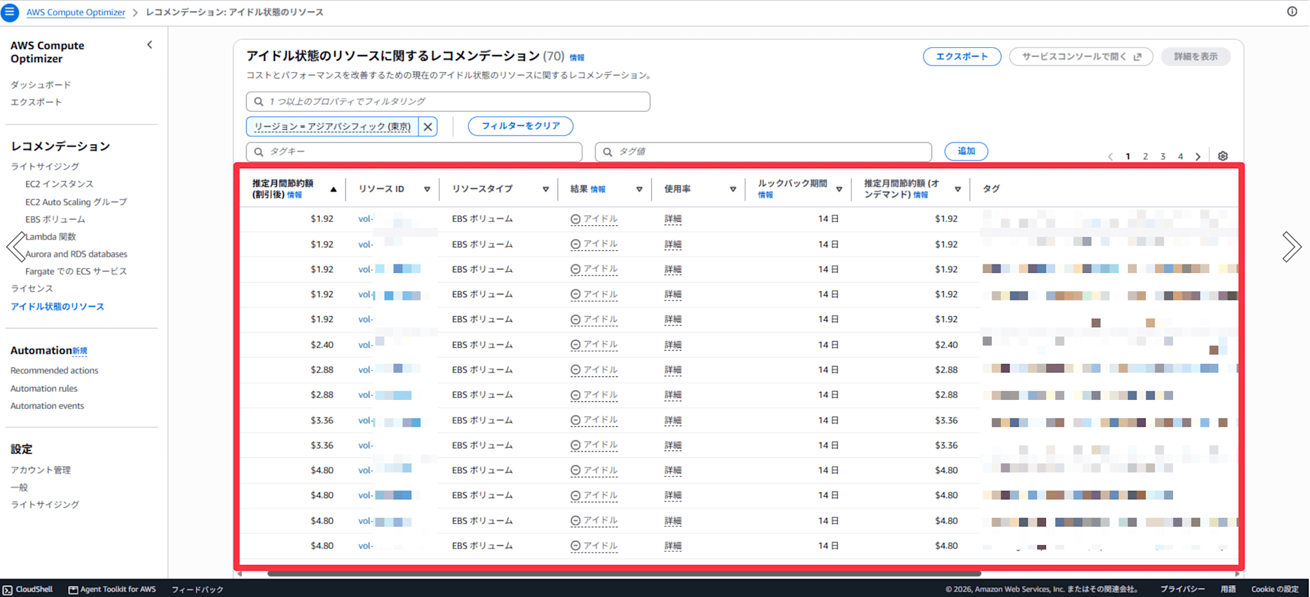This screenshot has width=1310, height=597.
Task: Collapse the AWS Compute Optimizer side navigation
Action: (150, 45)
